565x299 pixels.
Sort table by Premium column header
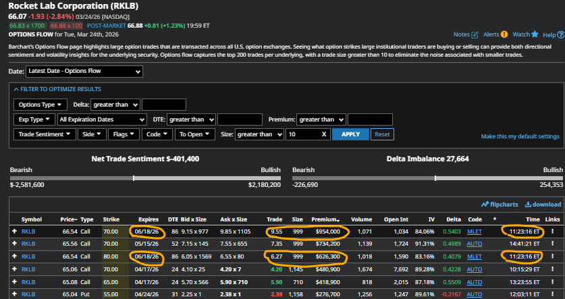pyautogui.click(x=324, y=219)
